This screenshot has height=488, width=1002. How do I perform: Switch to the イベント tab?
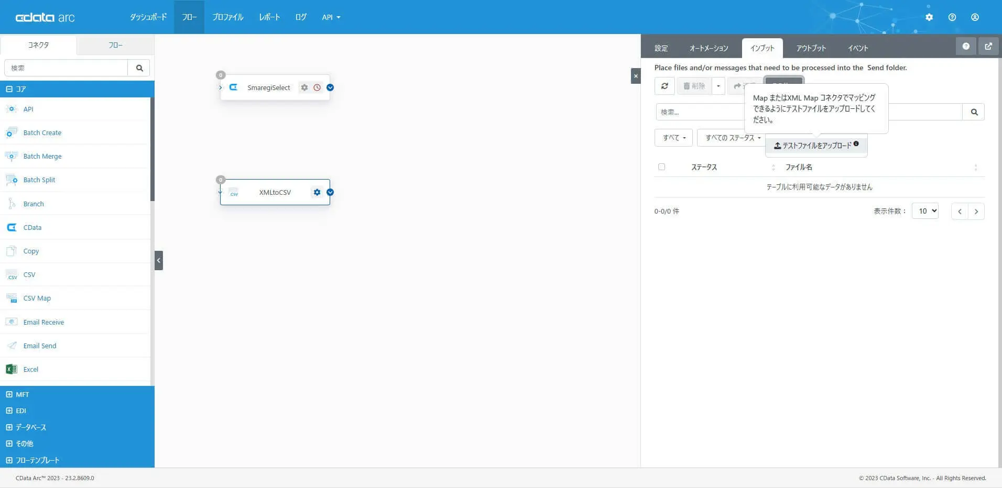click(858, 48)
